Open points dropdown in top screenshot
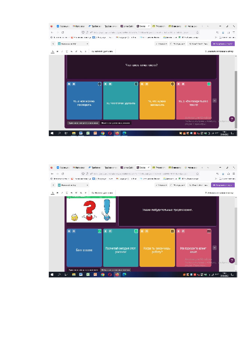240x340 pixels. point(161,44)
